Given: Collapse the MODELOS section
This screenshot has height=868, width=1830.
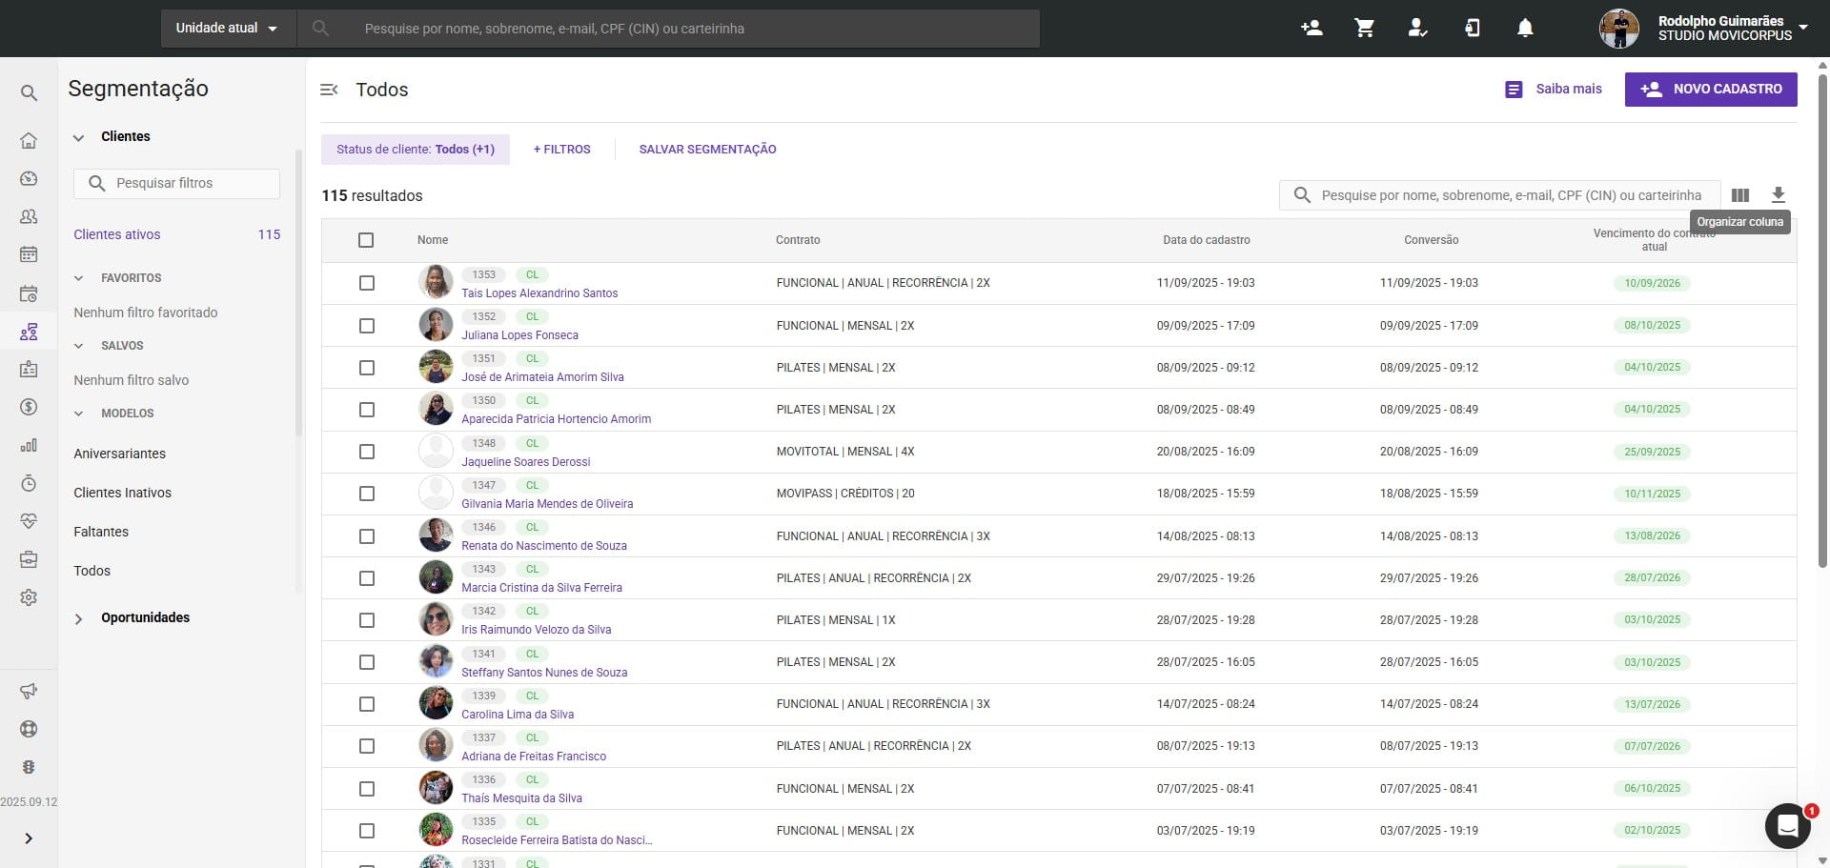Looking at the screenshot, I should (x=79, y=414).
